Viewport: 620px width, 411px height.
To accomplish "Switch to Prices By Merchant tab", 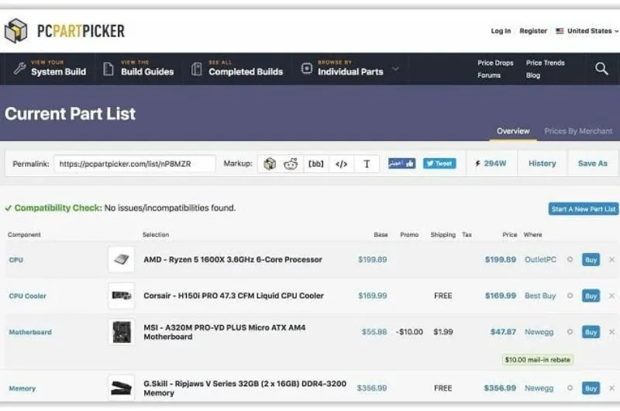I will [x=578, y=131].
